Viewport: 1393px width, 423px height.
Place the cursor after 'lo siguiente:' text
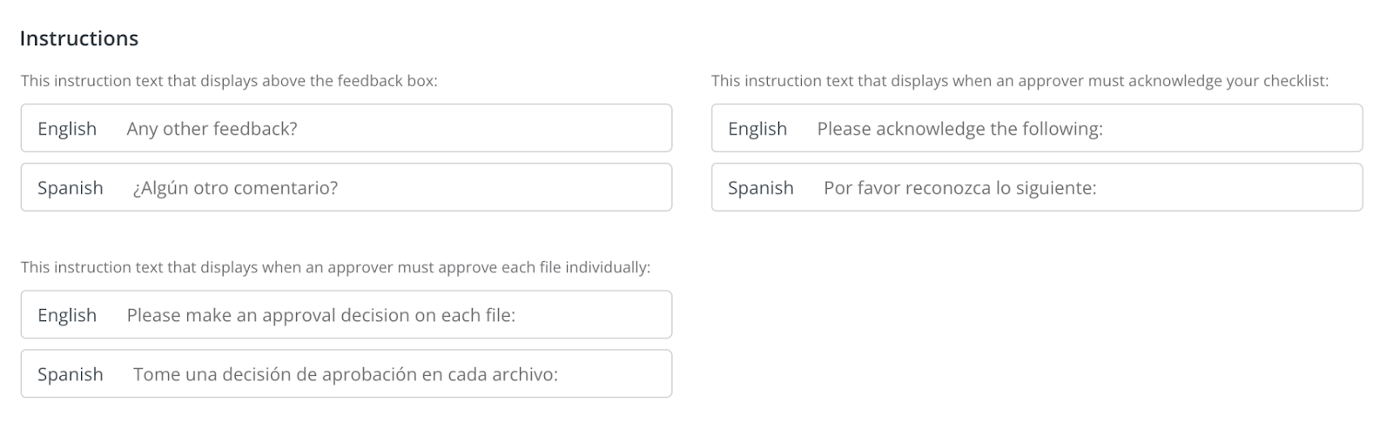click(x=1100, y=188)
